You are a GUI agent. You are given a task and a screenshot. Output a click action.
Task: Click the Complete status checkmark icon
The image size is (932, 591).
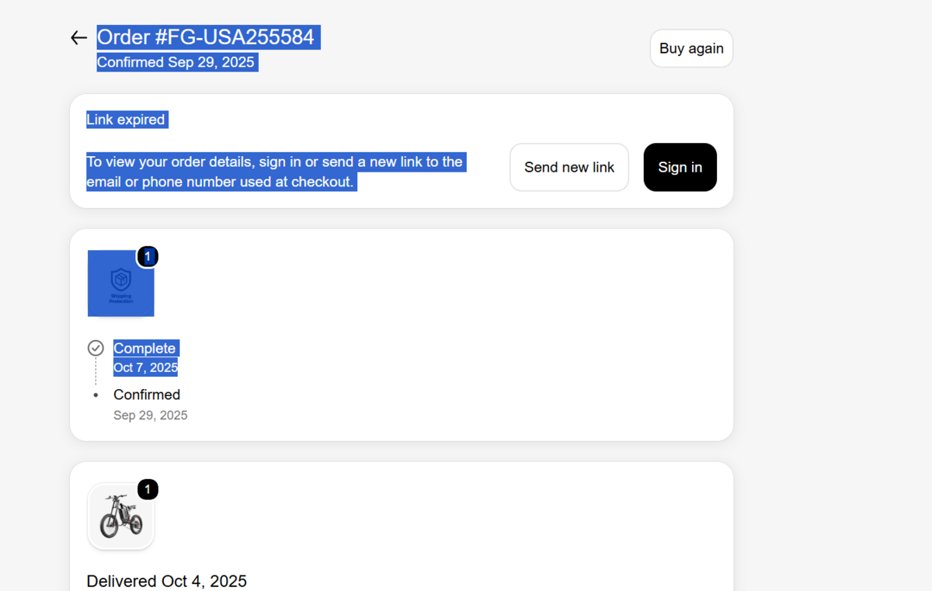point(96,348)
